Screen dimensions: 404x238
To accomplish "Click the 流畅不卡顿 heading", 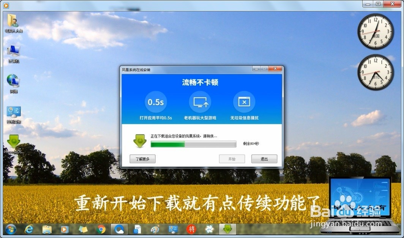I will click(200, 82).
